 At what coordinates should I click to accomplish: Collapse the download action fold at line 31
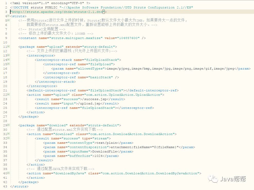pos(8,134)
